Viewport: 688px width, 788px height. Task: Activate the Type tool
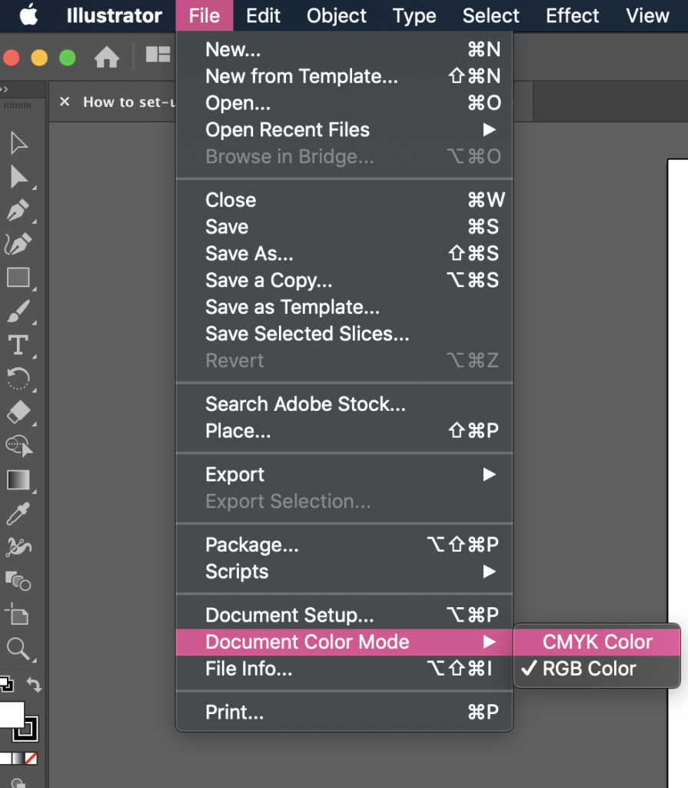19,346
